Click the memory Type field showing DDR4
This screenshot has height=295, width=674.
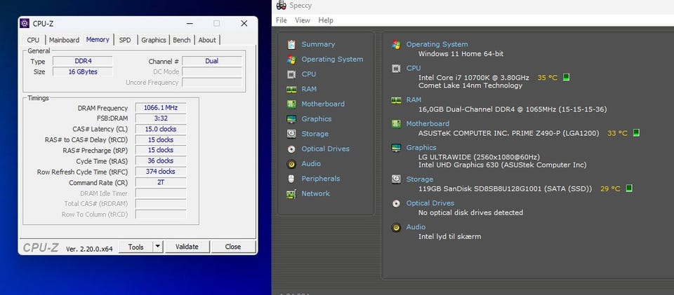pyautogui.click(x=83, y=61)
